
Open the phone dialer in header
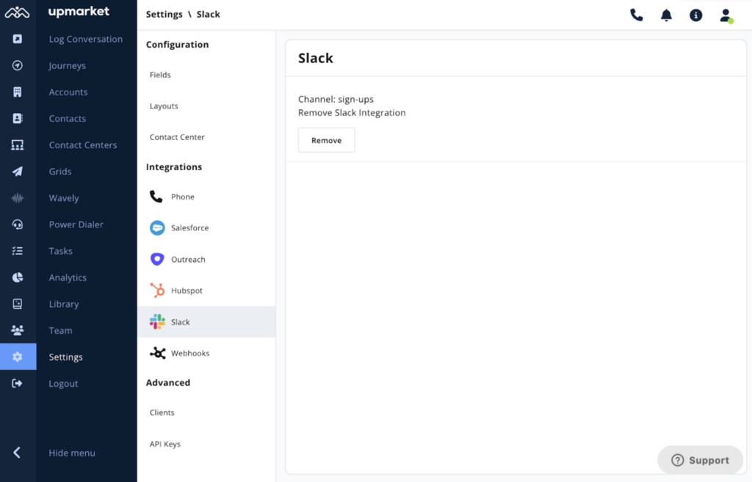click(x=637, y=15)
